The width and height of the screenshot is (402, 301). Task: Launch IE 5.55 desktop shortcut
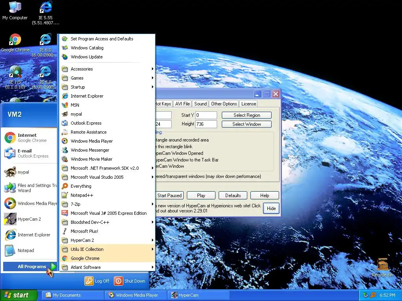[x=46, y=13]
